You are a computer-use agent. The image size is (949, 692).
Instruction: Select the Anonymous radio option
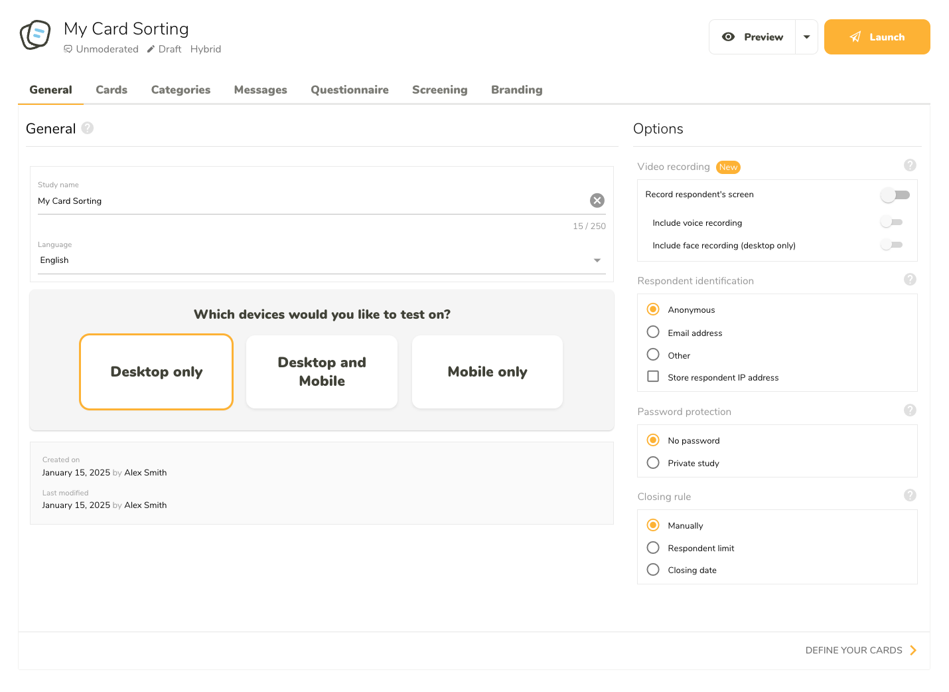(x=653, y=309)
